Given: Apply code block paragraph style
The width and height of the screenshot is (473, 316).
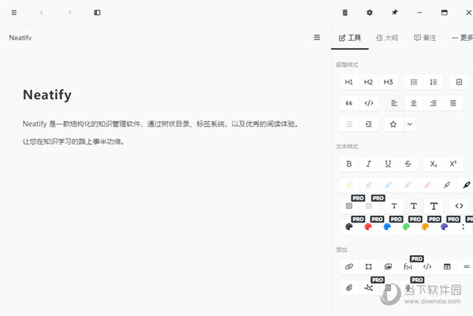Looking at the screenshot, I should 369,103.
